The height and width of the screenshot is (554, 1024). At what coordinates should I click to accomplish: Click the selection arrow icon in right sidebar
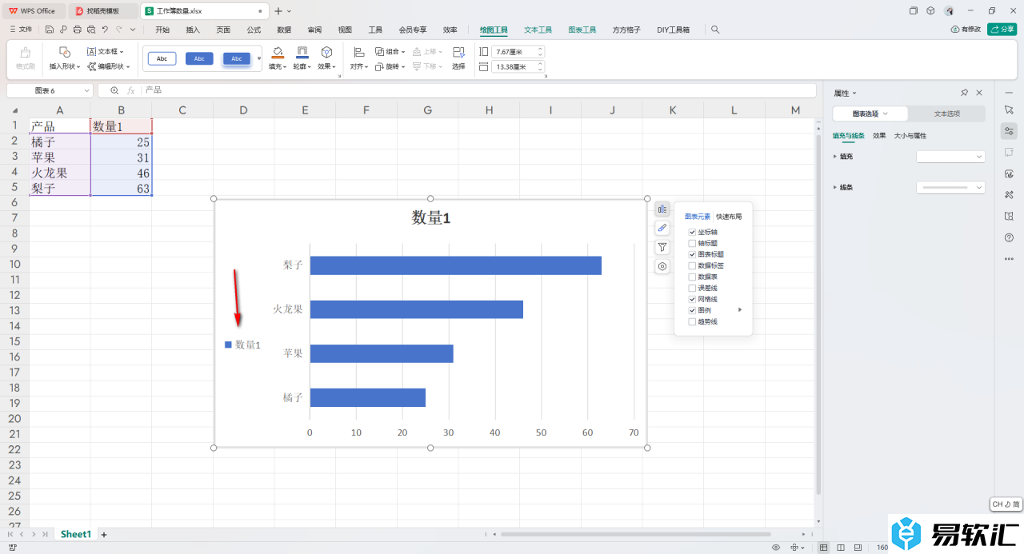point(1009,109)
